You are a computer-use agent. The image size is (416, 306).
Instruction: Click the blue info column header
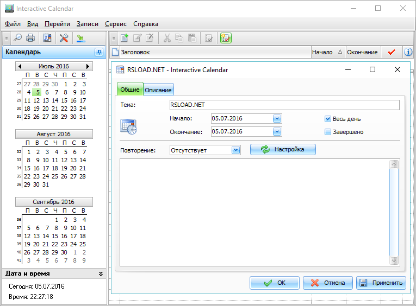[x=408, y=52]
